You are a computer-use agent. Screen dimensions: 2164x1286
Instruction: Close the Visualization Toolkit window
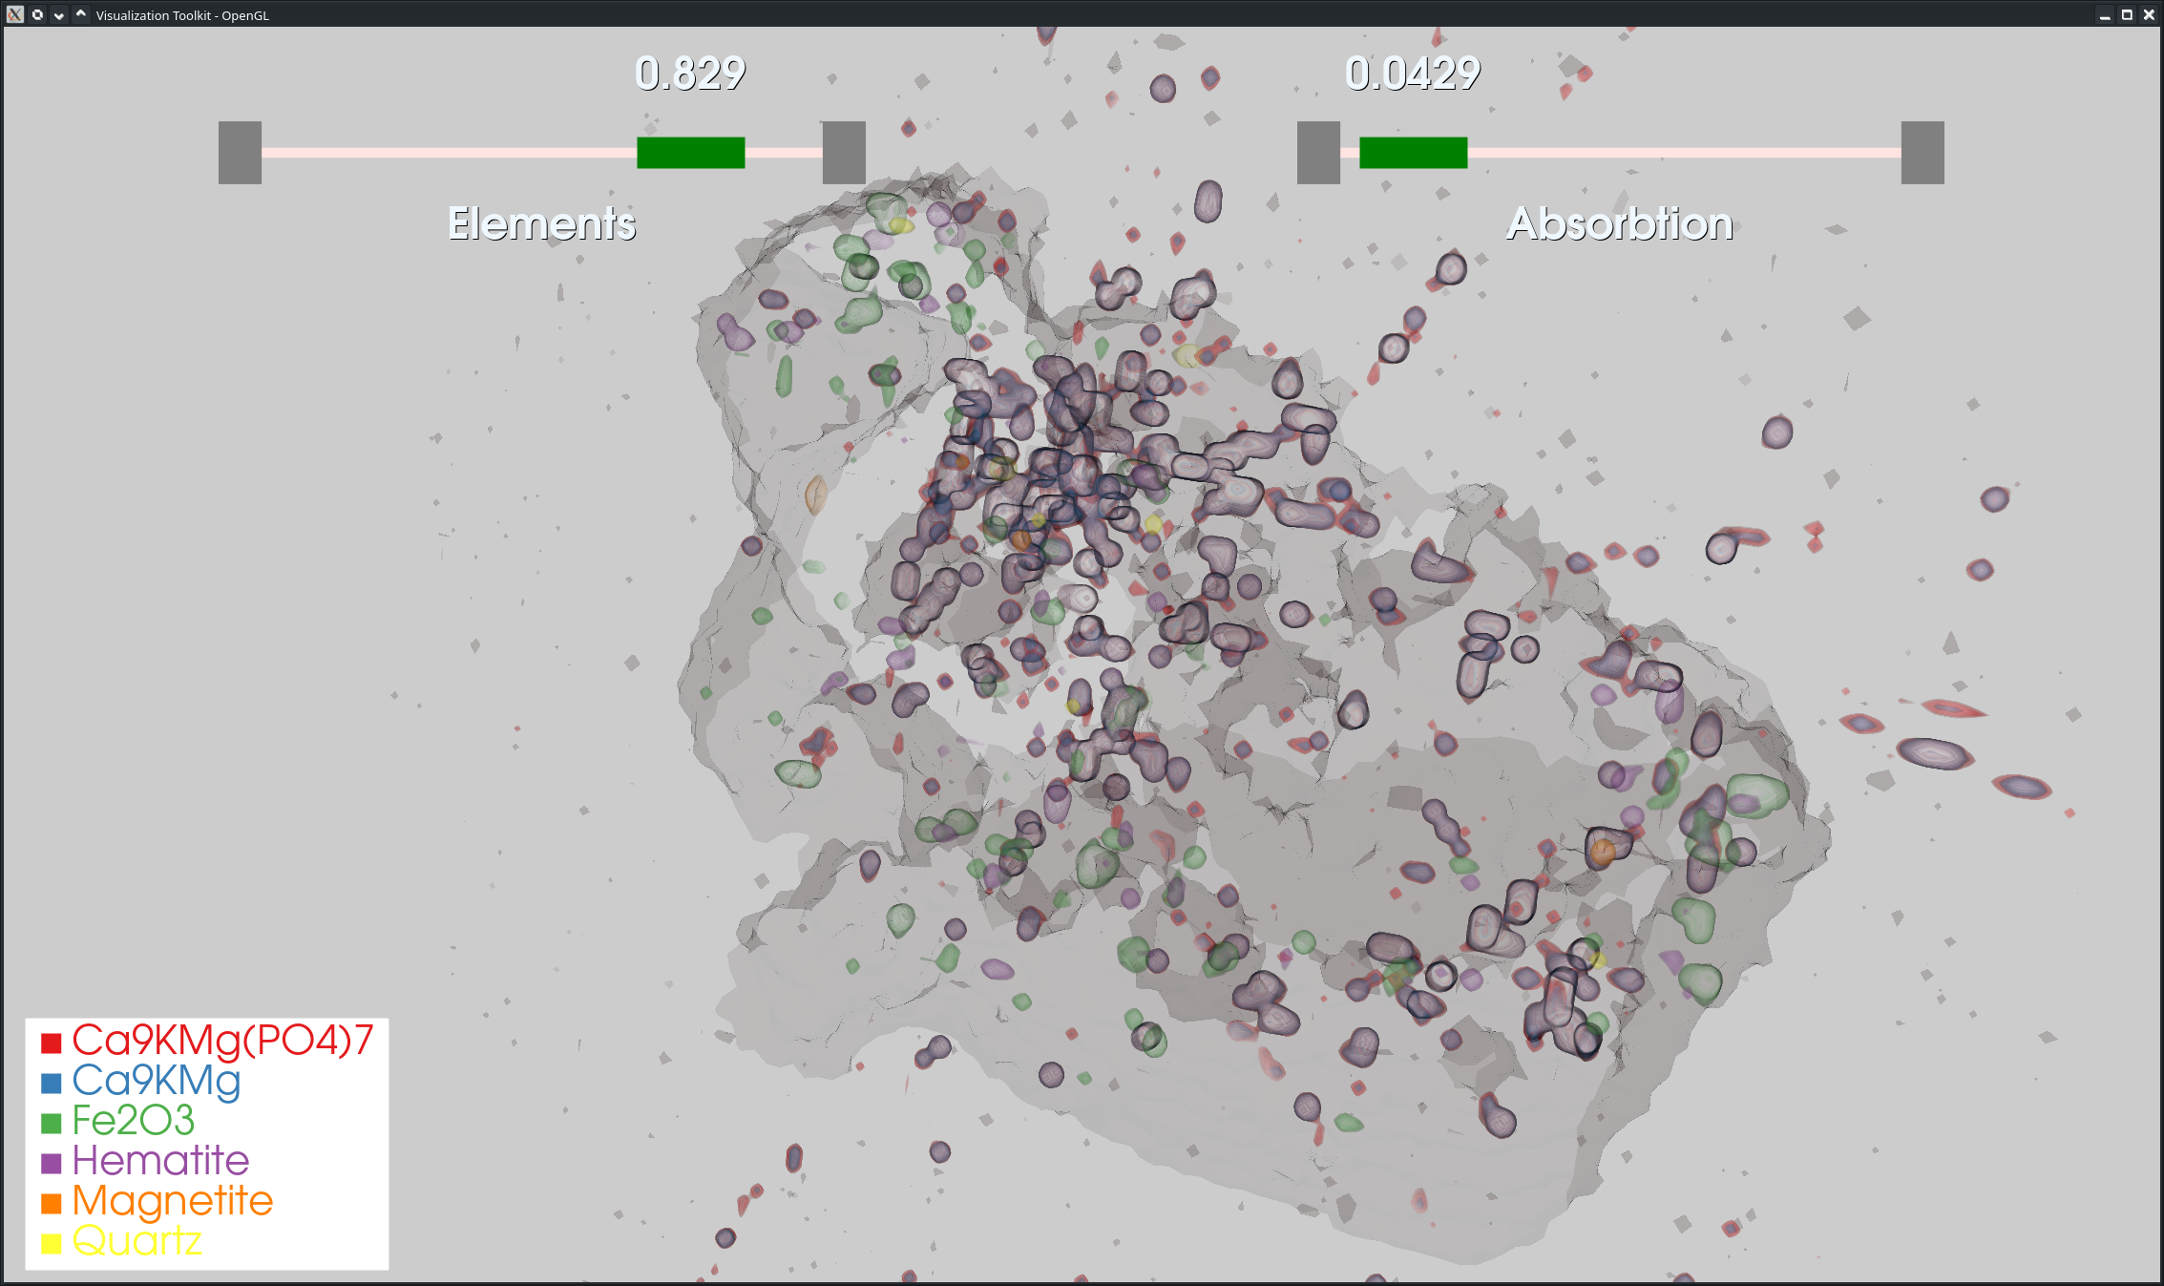pos(2149,14)
